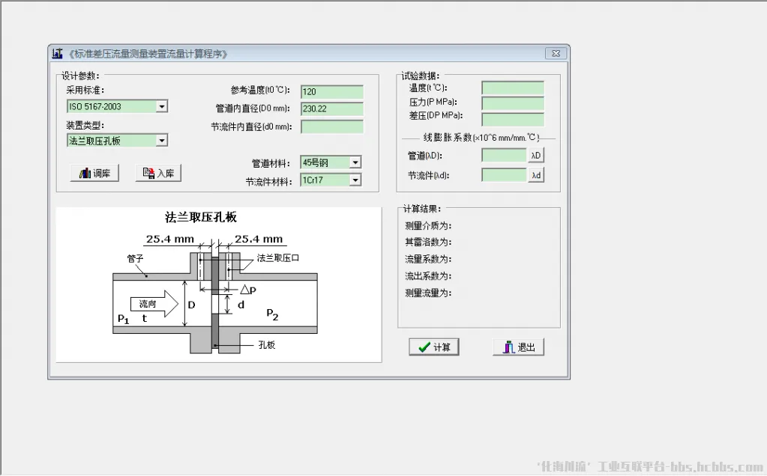Click the λD pipe expansion coefficient button
Image resolution: width=767 pixels, height=476 pixels.
536,155
